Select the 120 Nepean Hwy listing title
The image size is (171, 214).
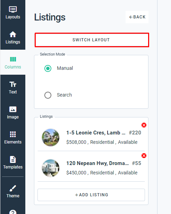[97, 163]
